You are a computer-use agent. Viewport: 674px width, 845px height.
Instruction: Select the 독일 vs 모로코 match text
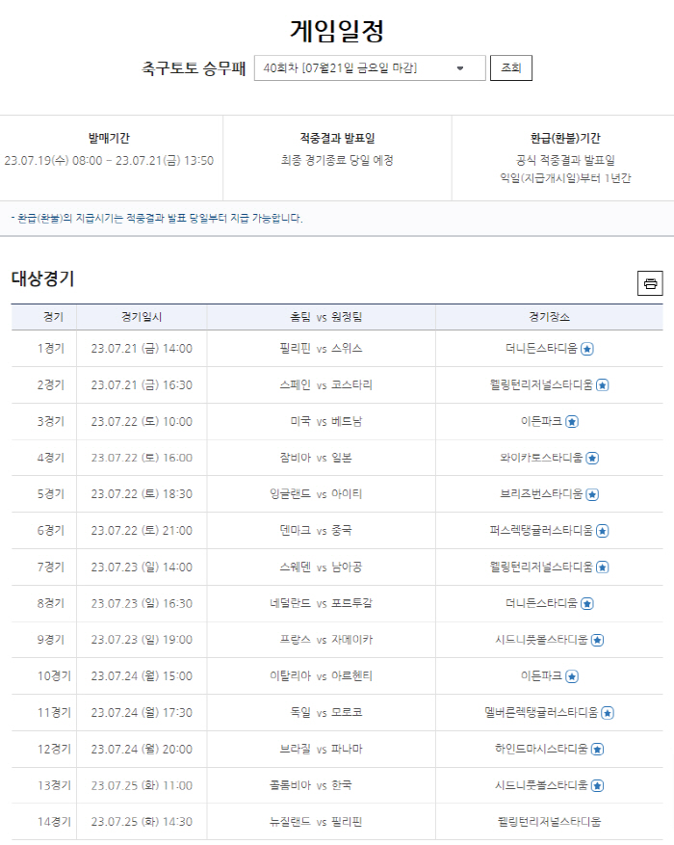[x=325, y=712]
